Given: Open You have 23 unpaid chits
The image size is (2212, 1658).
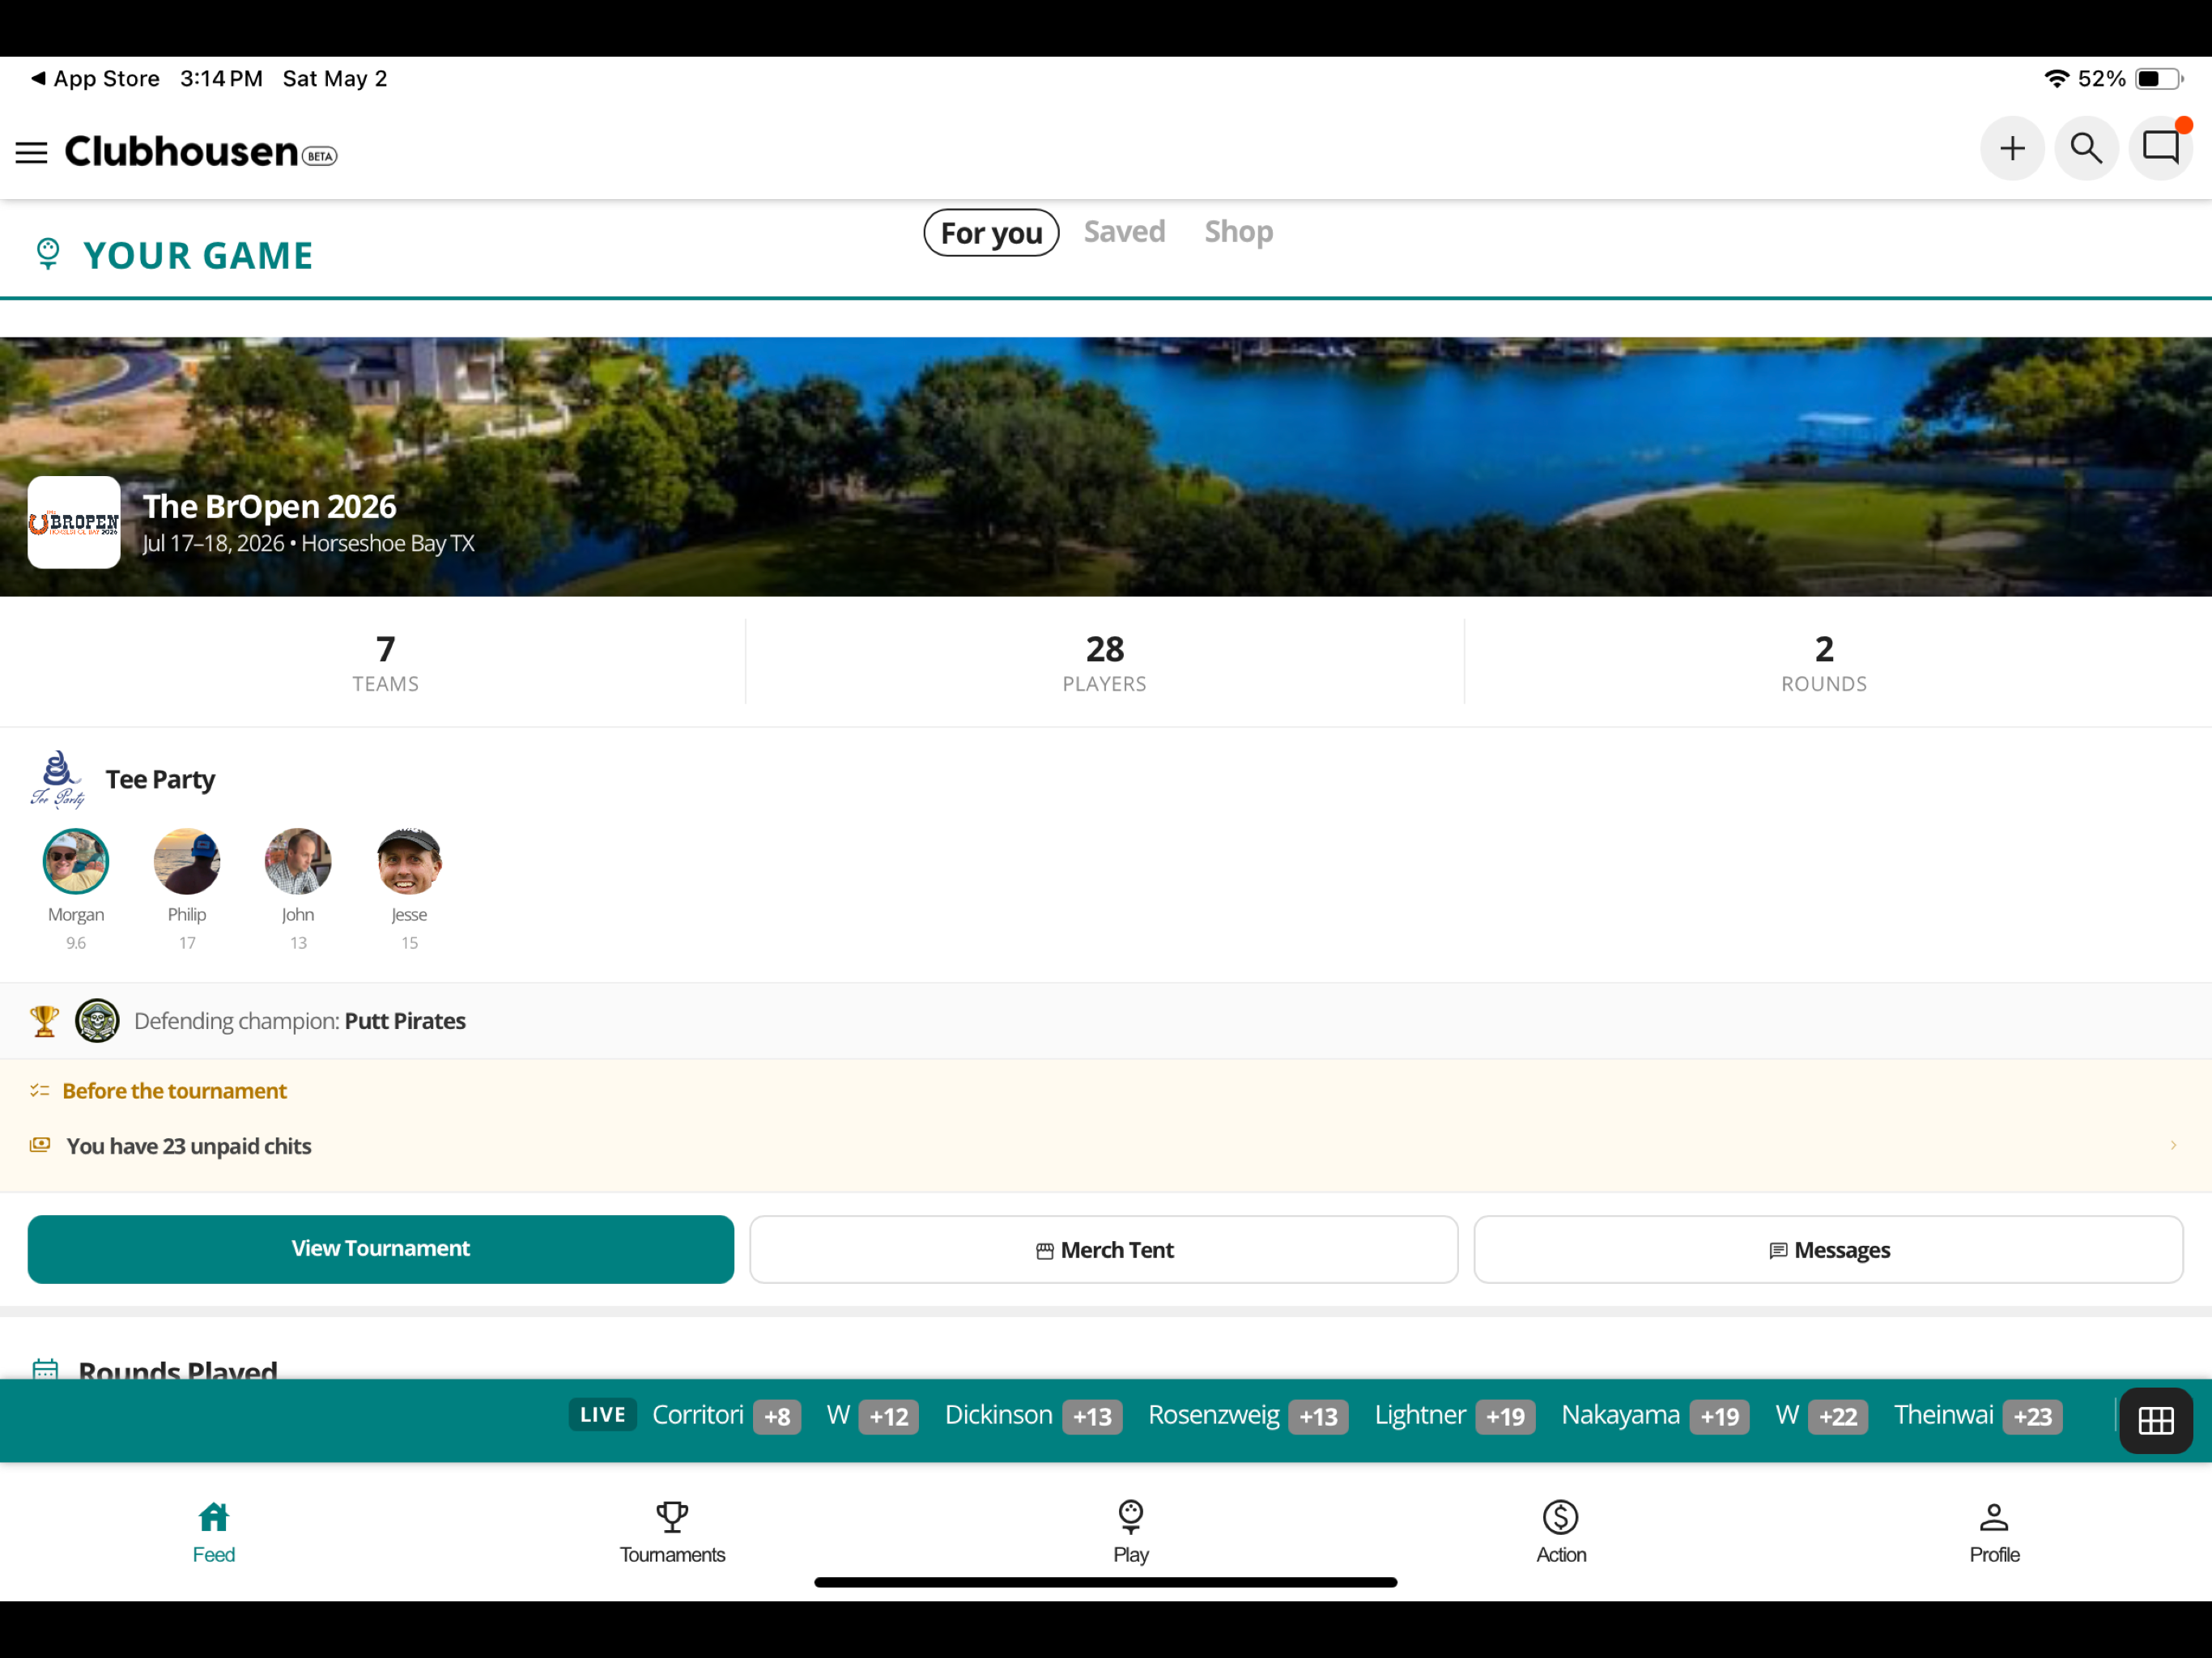Looking at the screenshot, I should [x=1105, y=1145].
